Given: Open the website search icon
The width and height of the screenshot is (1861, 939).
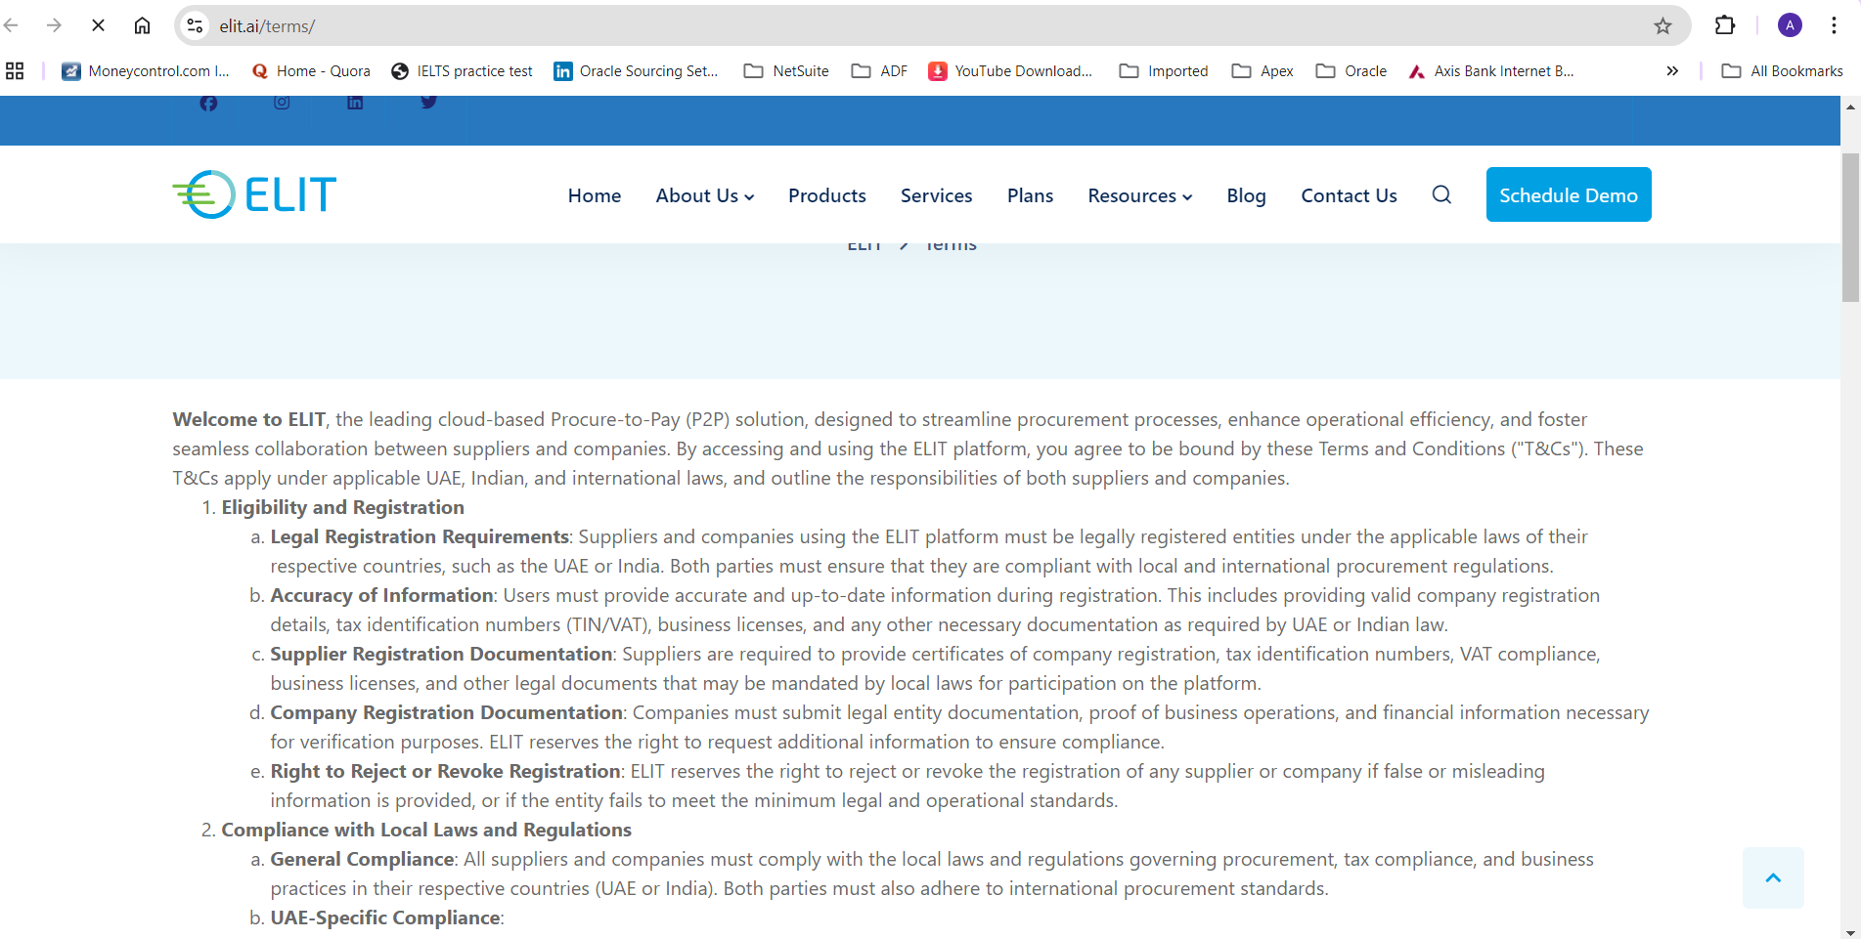Looking at the screenshot, I should 1441,194.
